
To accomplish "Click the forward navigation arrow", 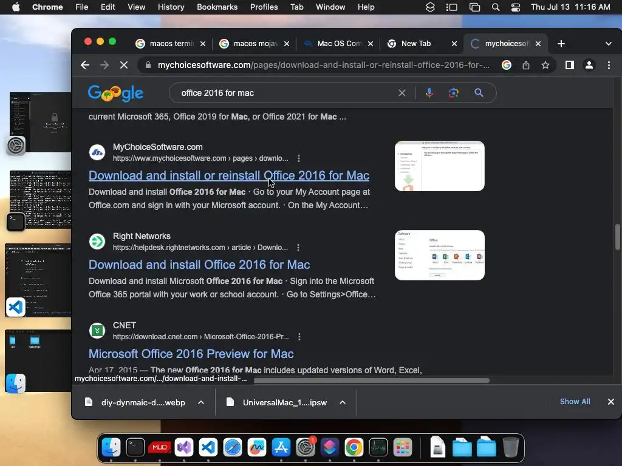I will pyautogui.click(x=104, y=65).
